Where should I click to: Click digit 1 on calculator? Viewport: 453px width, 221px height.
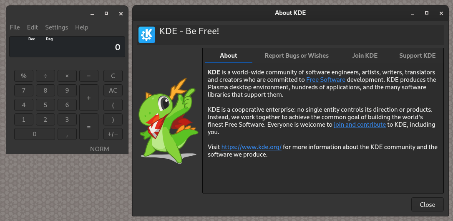coord(24,119)
